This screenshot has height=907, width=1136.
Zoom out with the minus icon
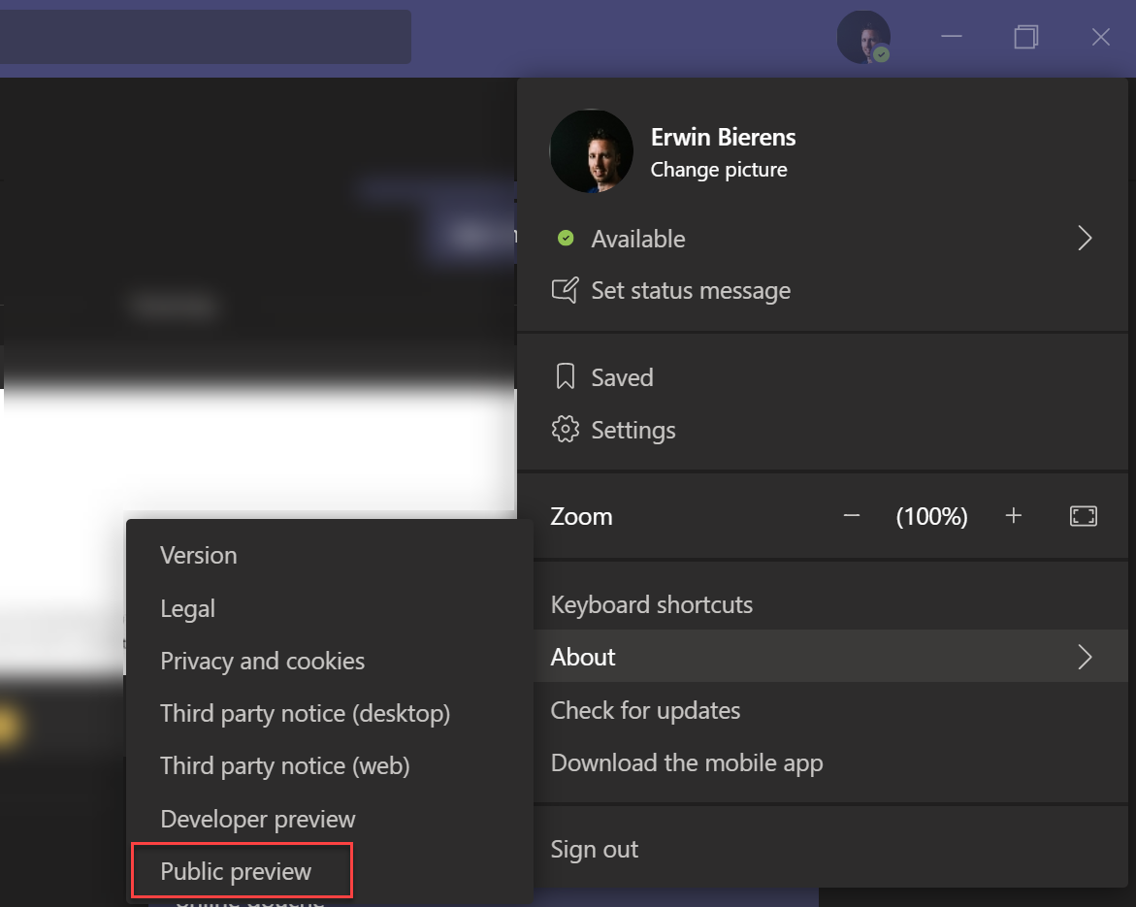coord(851,516)
